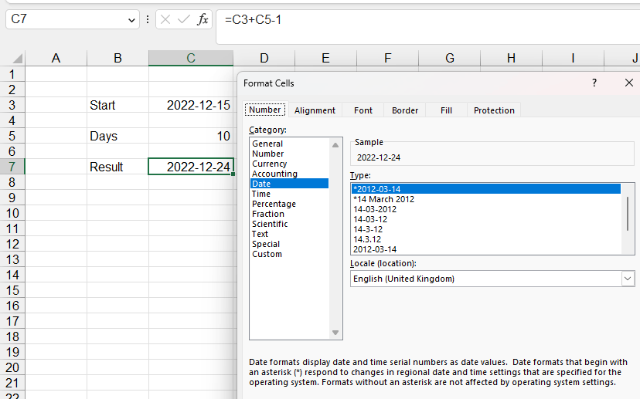Select the Start label cell

(117, 105)
